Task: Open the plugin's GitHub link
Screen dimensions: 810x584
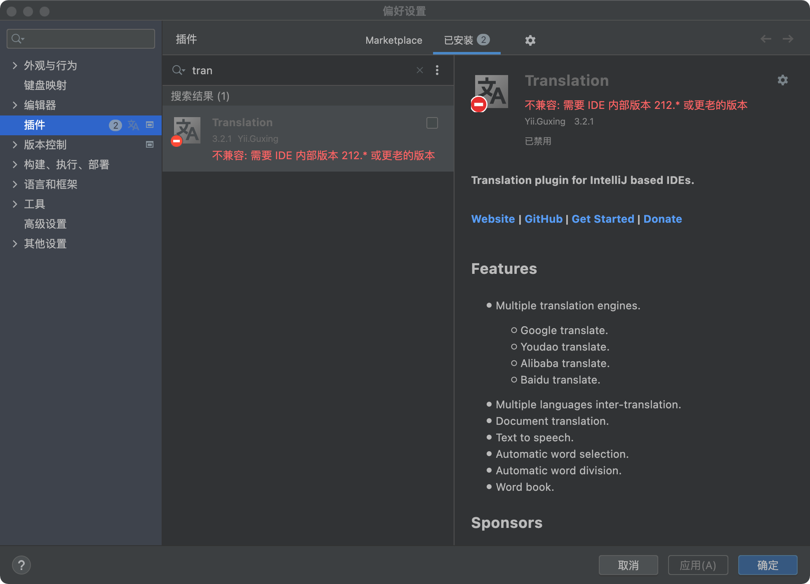Action: click(x=543, y=219)
